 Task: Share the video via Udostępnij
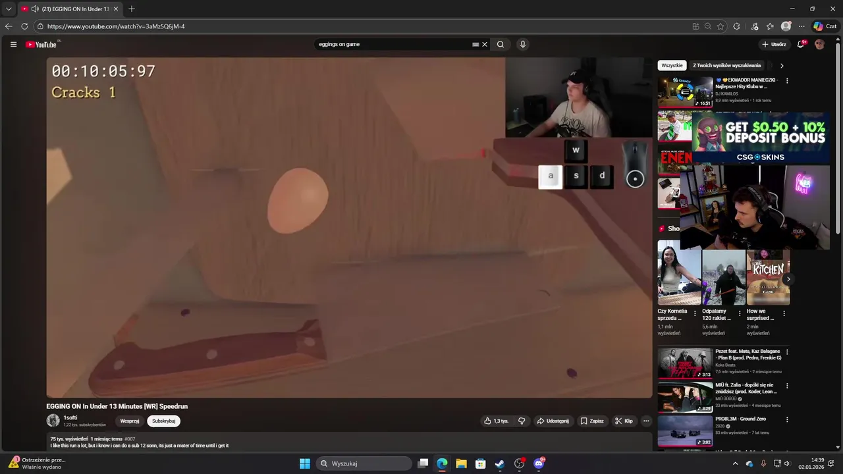click(x=553, y=421)
